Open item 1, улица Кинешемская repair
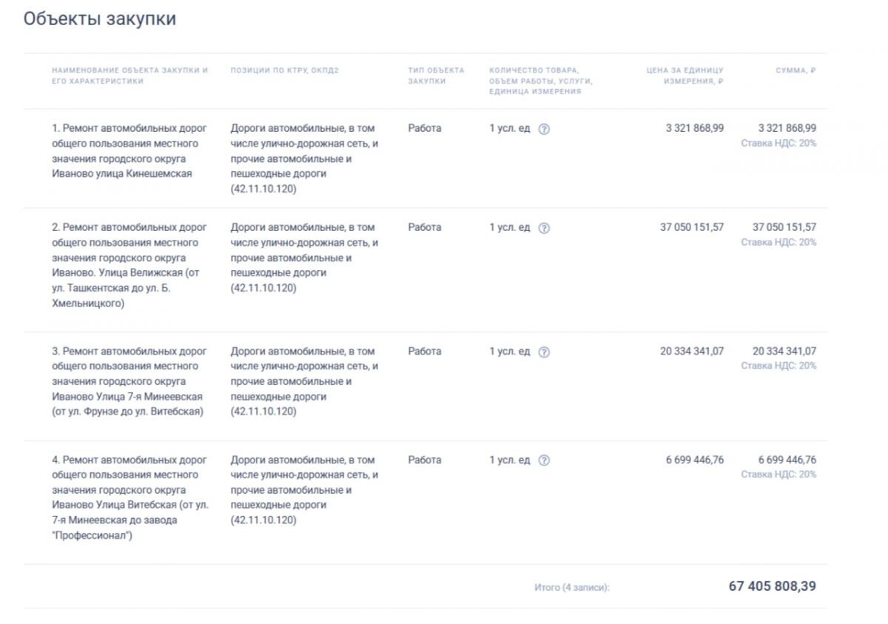 click(129, 151)
